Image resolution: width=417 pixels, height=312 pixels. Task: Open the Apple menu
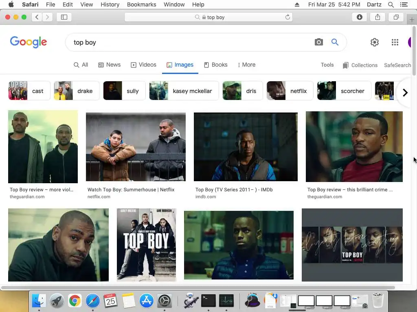tap(11, 4)
